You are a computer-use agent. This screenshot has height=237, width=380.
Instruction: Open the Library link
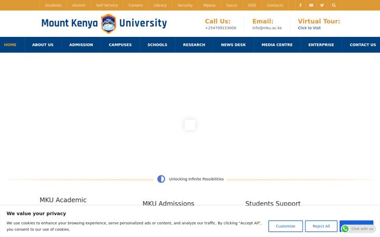click(x=160, y=5)
